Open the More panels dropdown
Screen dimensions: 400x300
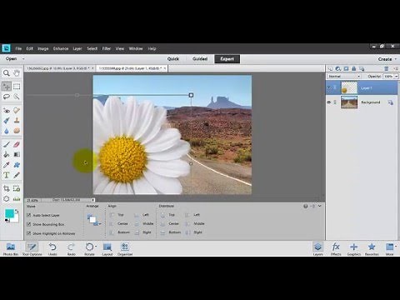point(390,248)
